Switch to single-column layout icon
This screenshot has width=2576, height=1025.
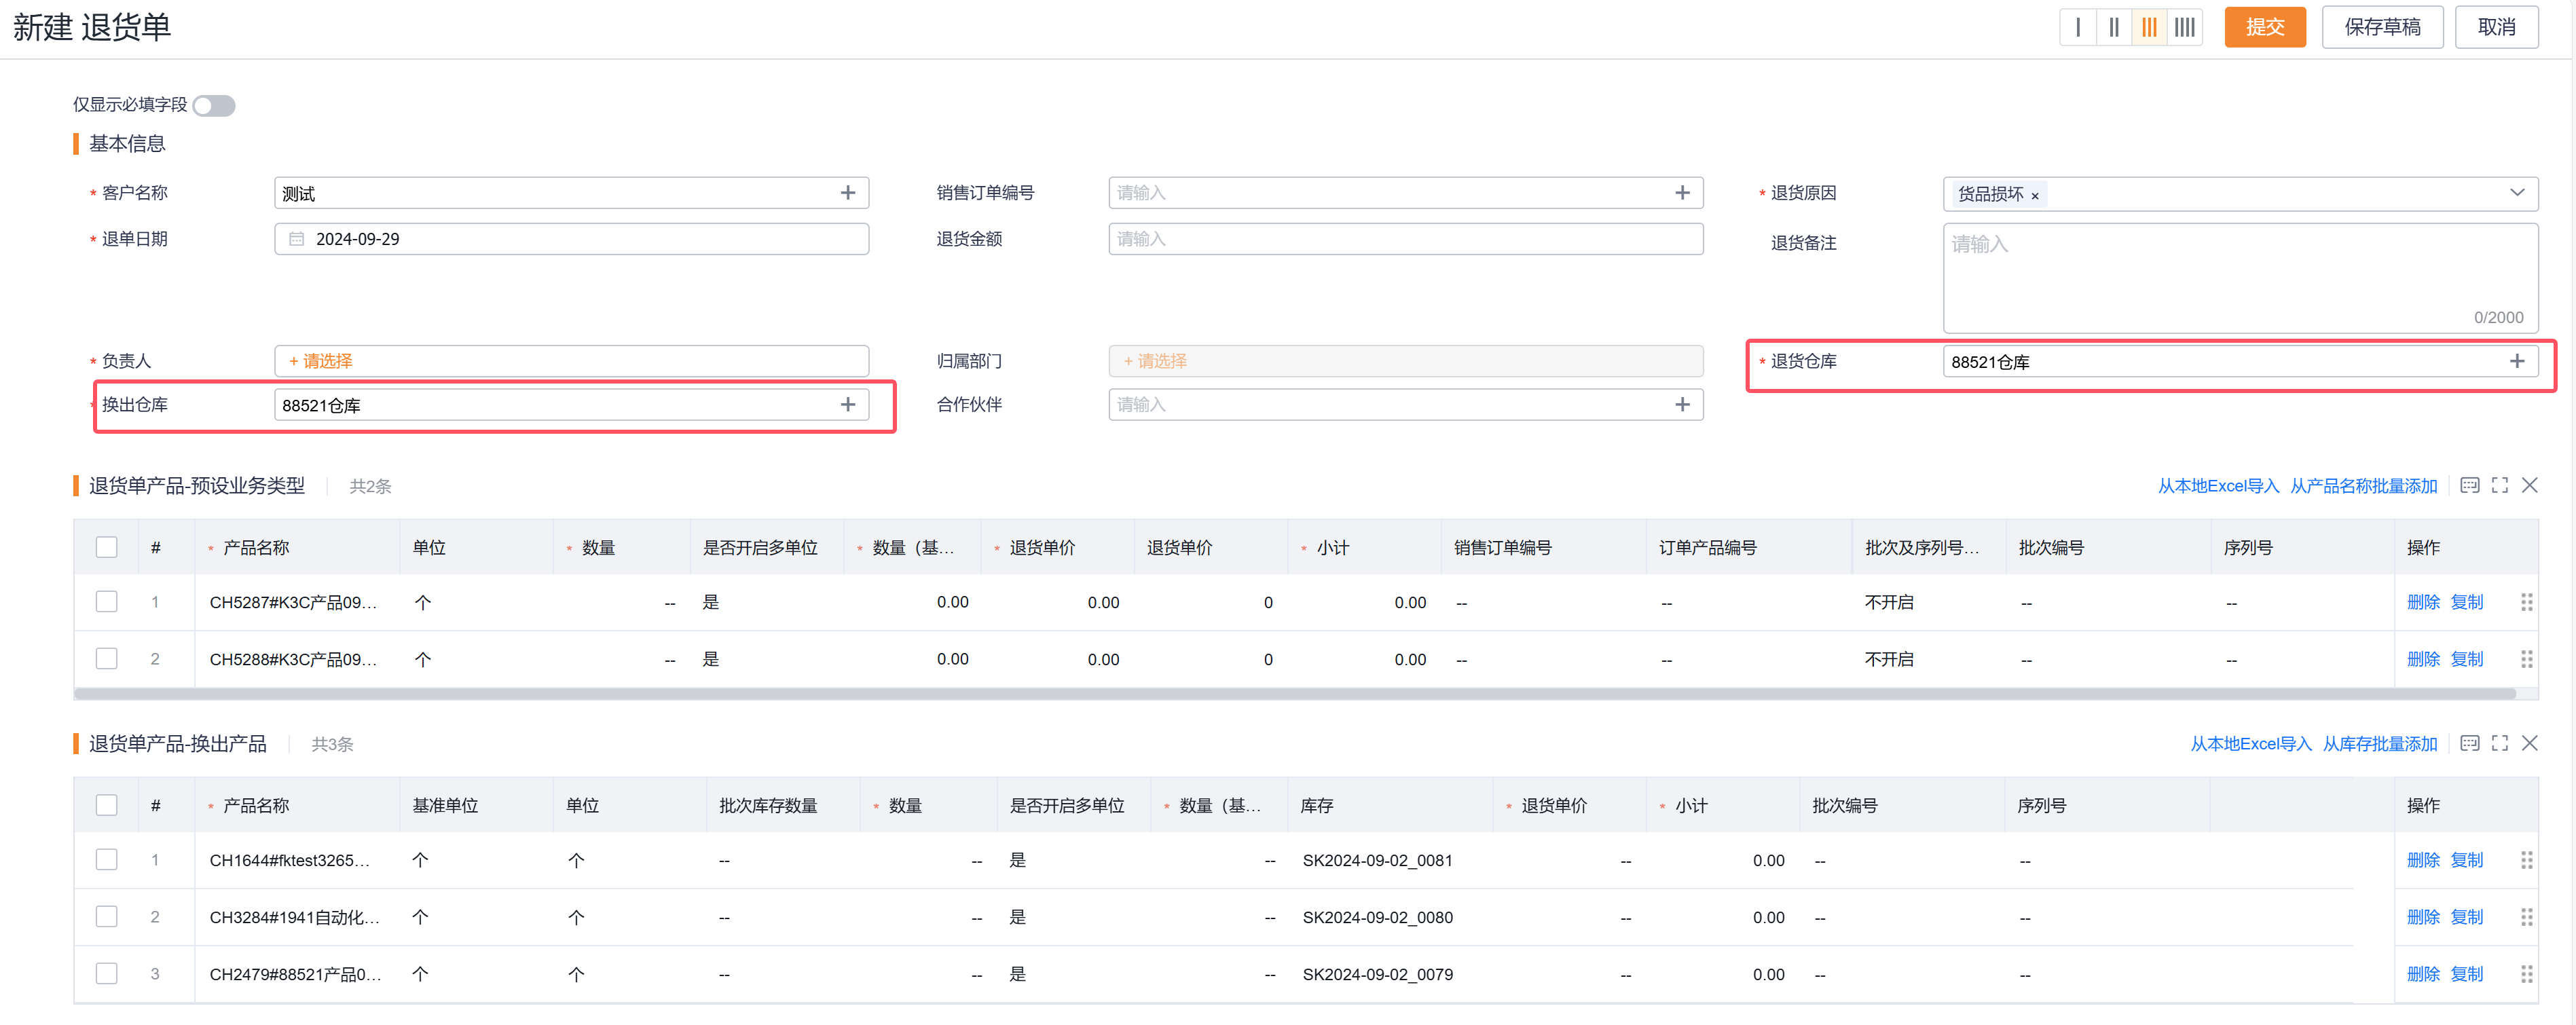point(2078,27)
